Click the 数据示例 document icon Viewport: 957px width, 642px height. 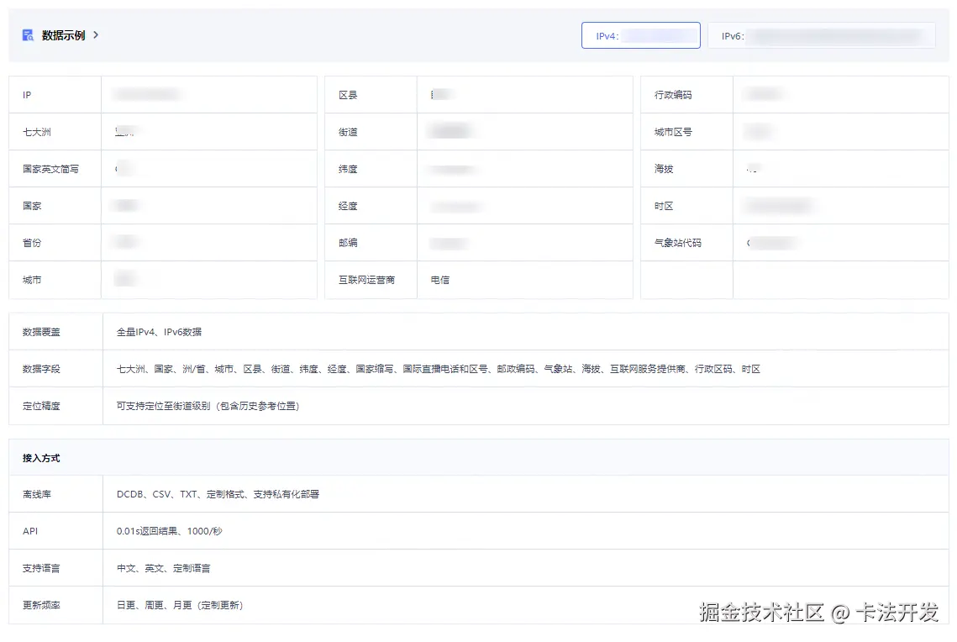point(26,35)
